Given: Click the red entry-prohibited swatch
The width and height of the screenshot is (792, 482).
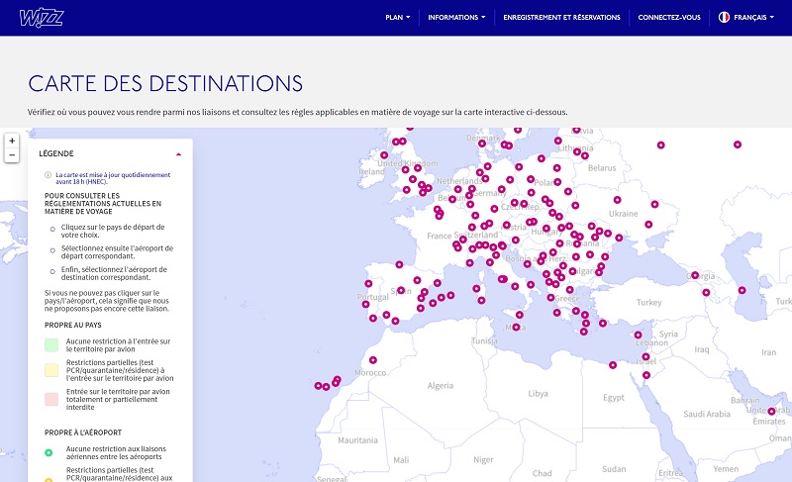Looking at the screenshot, I should [x=51, y=399].
